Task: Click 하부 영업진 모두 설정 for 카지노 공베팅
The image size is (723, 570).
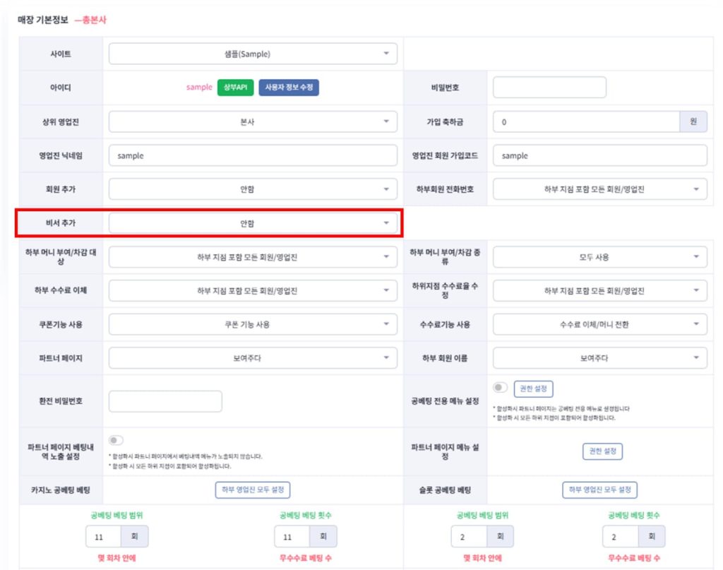Action: point(253,489)
